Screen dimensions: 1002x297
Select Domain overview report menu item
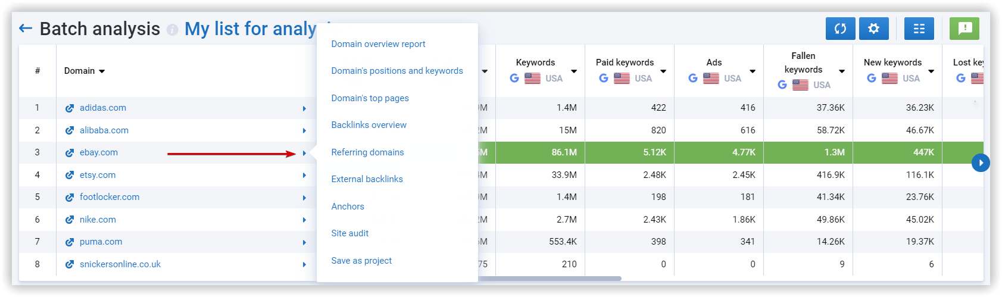(x=378, y=44)
